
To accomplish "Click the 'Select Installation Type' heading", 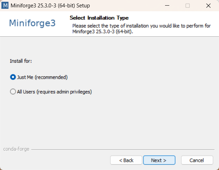I will [99, 18].
